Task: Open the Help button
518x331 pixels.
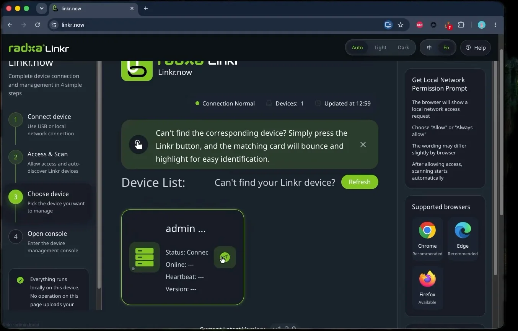Action: tap(476, 48)
